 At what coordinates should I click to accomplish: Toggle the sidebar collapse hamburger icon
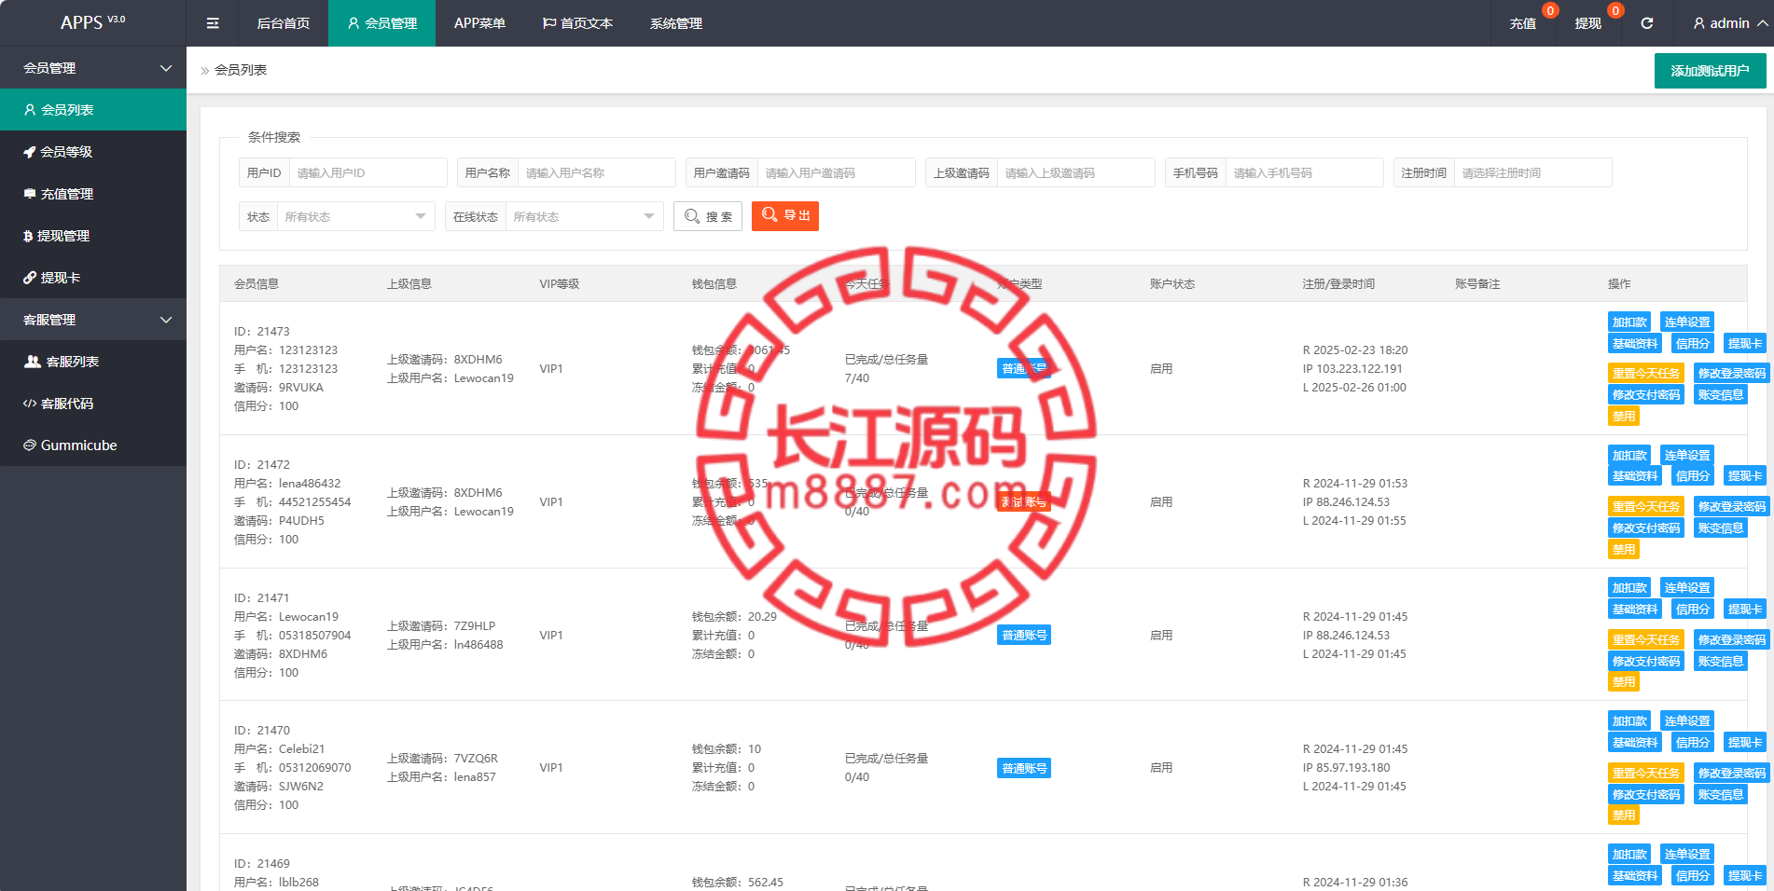(213, 23)
